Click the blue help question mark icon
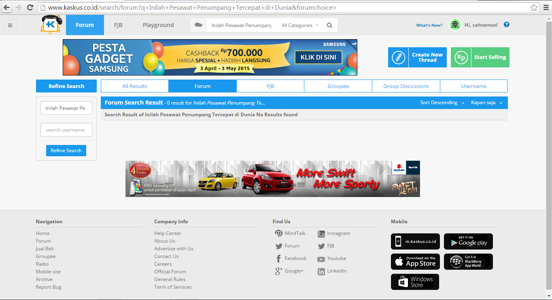Screen dimensions: 552x300 (x=507, y=25)
